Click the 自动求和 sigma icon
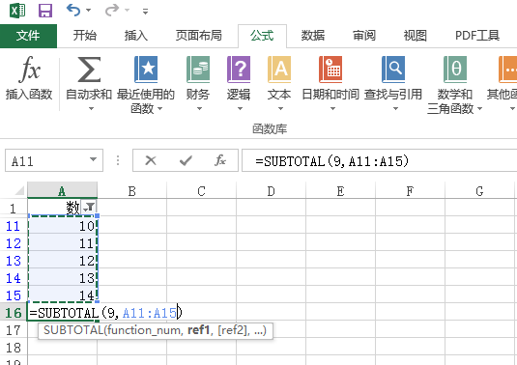The height and width of the screenshot is (365, 517). pos(89,70)
